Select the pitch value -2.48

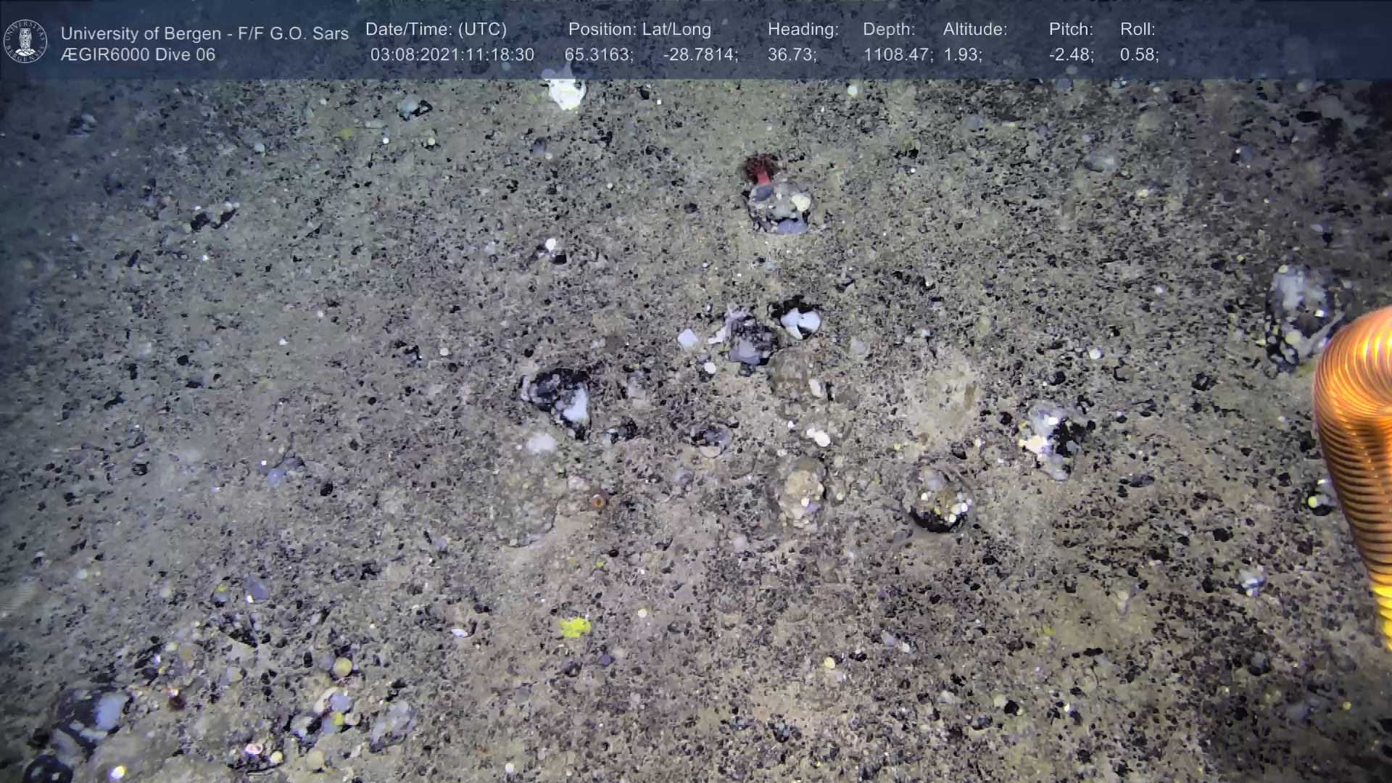[1071, 55]
